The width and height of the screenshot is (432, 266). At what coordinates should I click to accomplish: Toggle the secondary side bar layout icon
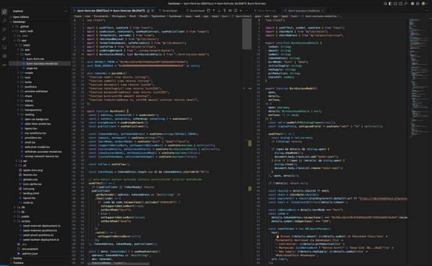[x=400, y=4]
